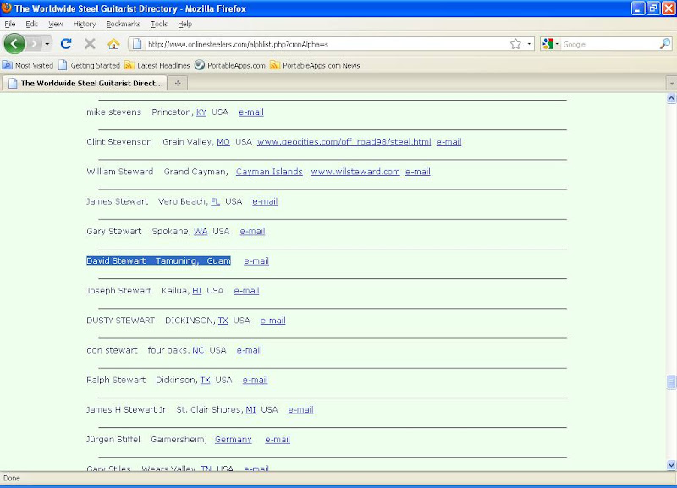Click the Done status bar text
Screen dimensions: 677x488
point(12,478)
